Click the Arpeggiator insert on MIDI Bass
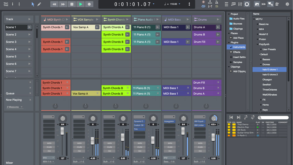 coord(169,121)
